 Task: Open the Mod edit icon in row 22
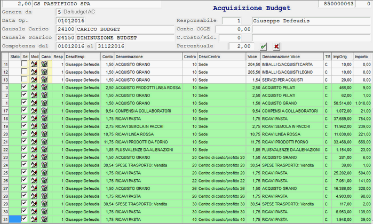[34, 149]
